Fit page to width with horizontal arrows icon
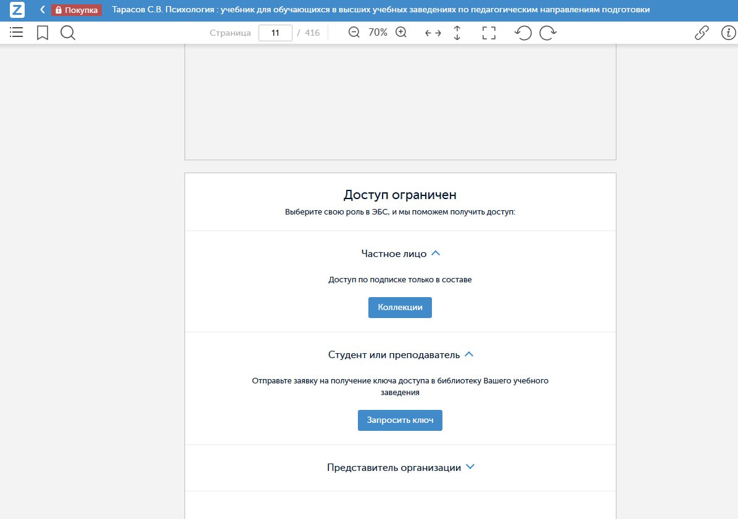Image resolution: width=738 pixels, height=519 pixels. [x=433, y=33]
